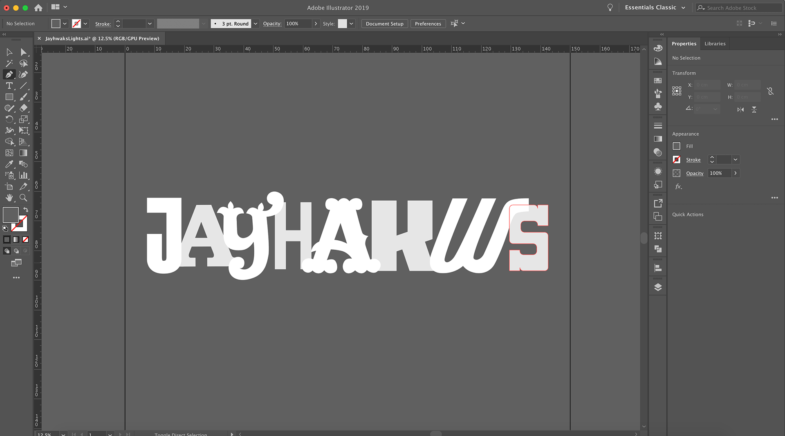
Task: Select the Shape Builder tool
Action: [9, 141]
